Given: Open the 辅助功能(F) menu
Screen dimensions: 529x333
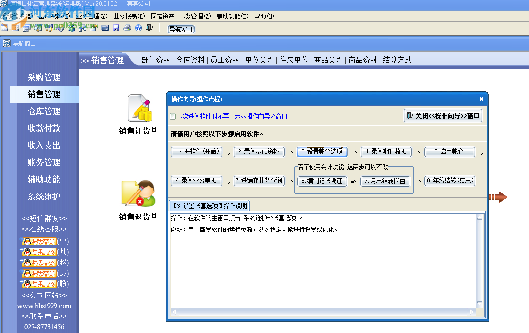Looking at the screenshot, I should 233,16.
